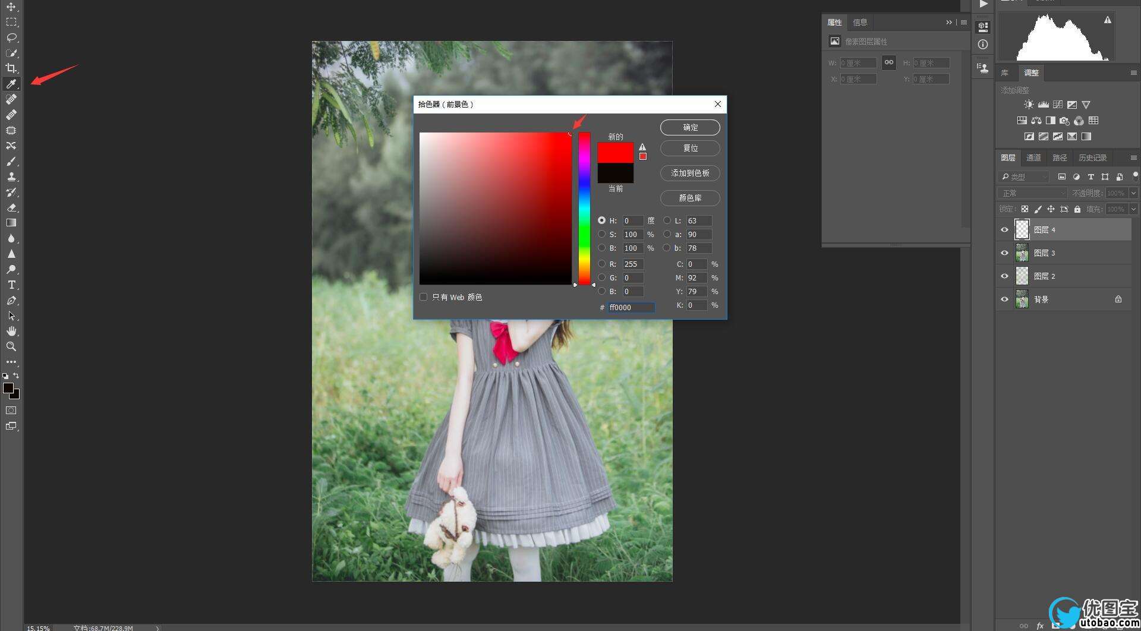Screen dimensions: 1141x631
Task: Select the Horizontal Type tool
Action: click(x=11, y=285)
